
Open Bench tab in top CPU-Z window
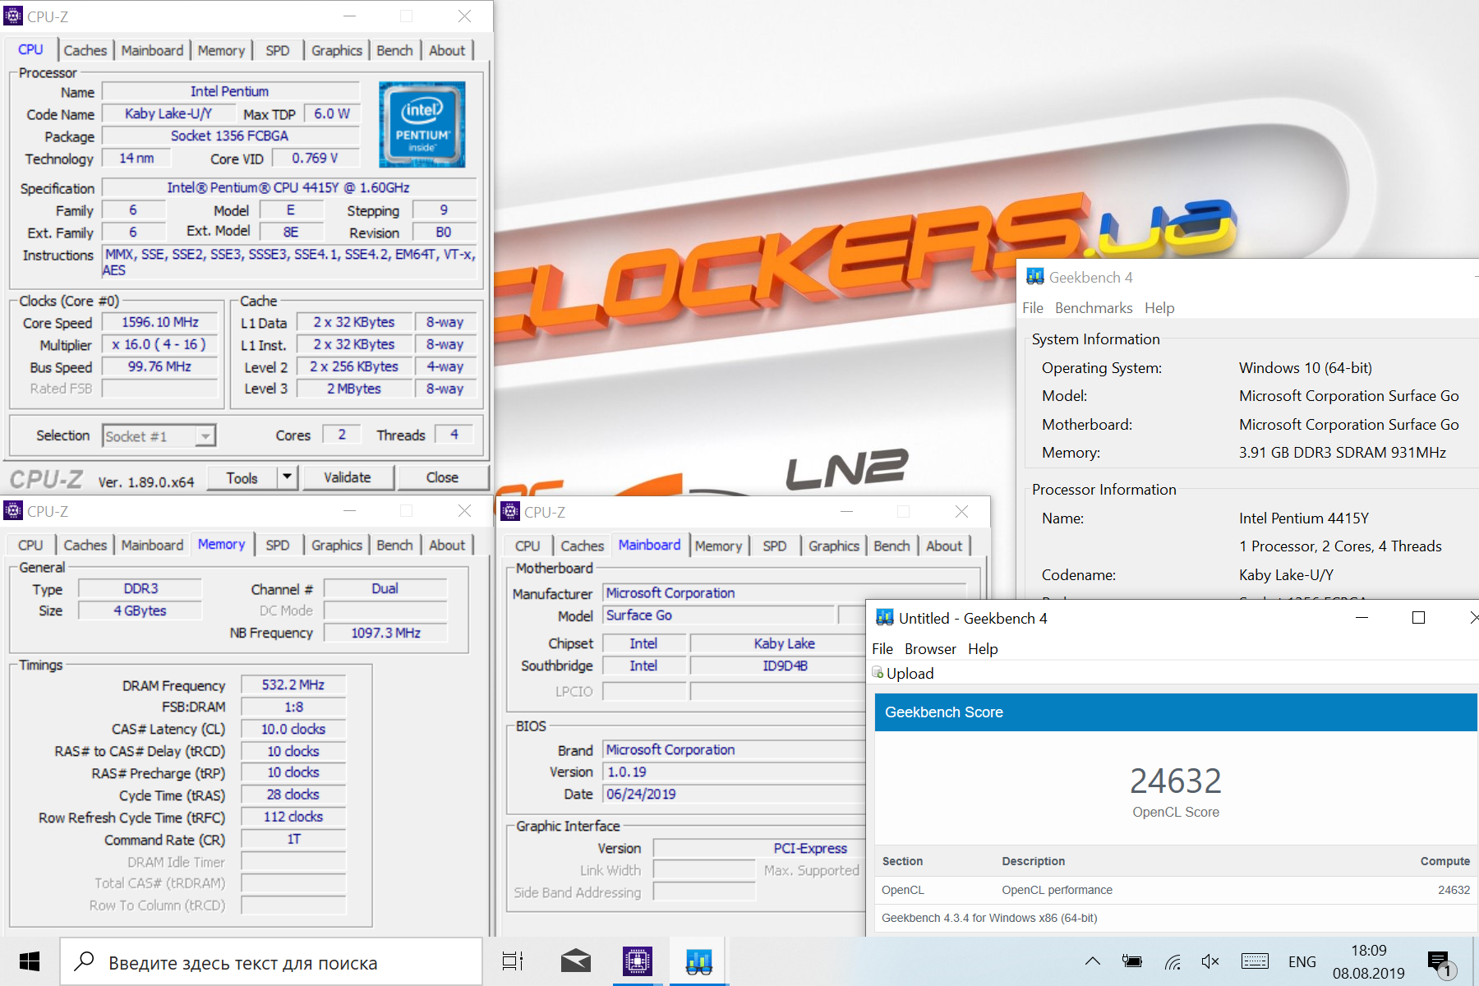coord(394,50)
